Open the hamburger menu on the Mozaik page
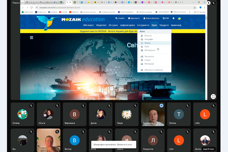The image size is (228, 152). [x=31, y=37]
